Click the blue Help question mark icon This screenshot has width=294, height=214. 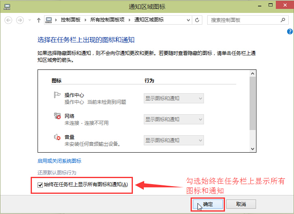[x=290, y=31]
